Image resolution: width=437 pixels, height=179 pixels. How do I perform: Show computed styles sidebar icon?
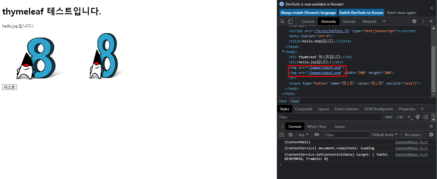pyautogui.click(x=426, y=117)
